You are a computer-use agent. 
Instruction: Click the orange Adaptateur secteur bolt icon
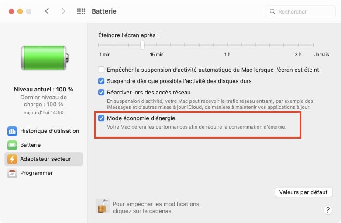pyautogui.click(x=12, y=159)
